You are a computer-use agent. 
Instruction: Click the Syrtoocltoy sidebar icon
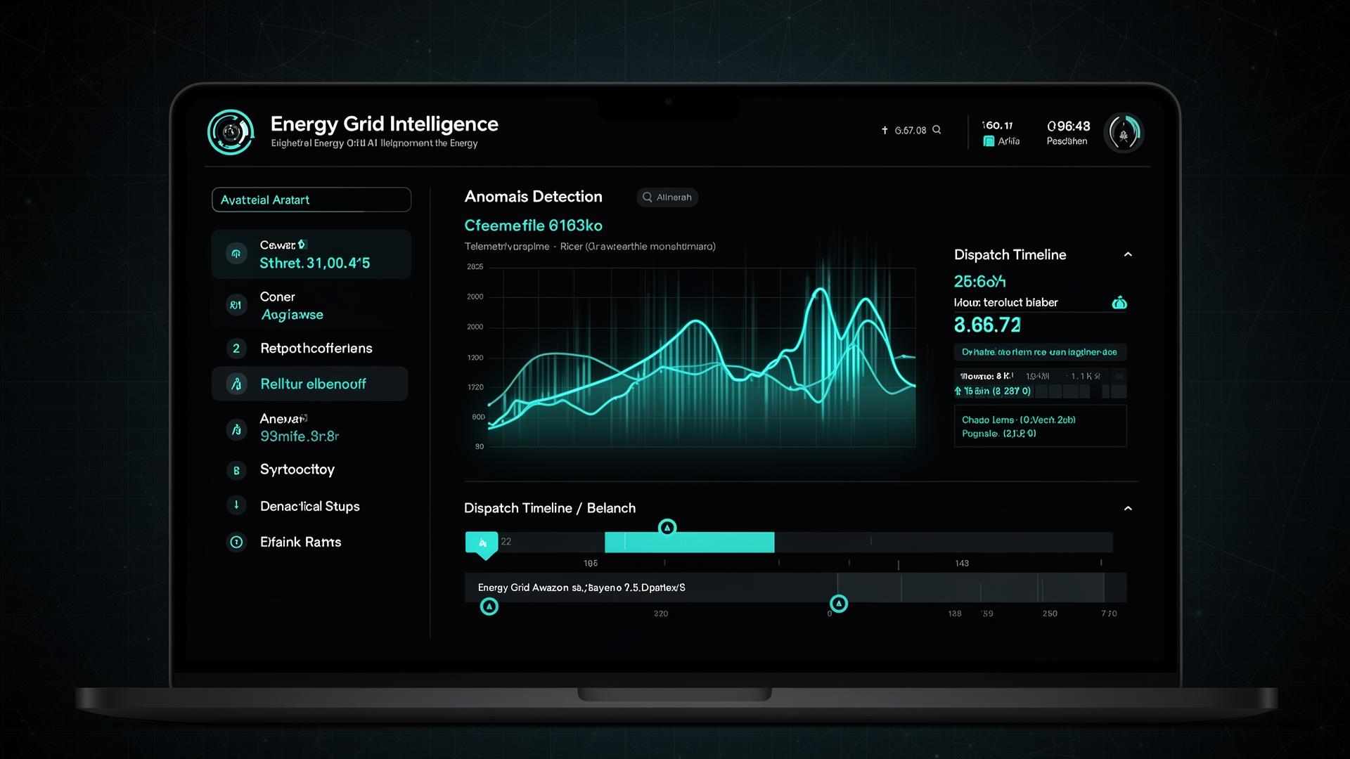pyautogui.click(x=236, y=470)
